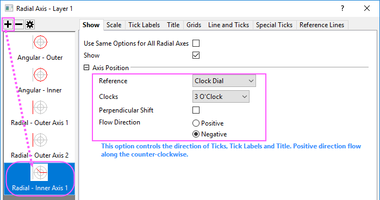Select the Angular - Inner axis icon
The width and height of the screenshot is (380, 200).
(40, 74)
